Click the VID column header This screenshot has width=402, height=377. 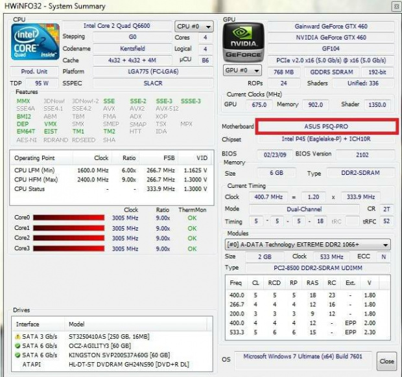pos(195,158)
